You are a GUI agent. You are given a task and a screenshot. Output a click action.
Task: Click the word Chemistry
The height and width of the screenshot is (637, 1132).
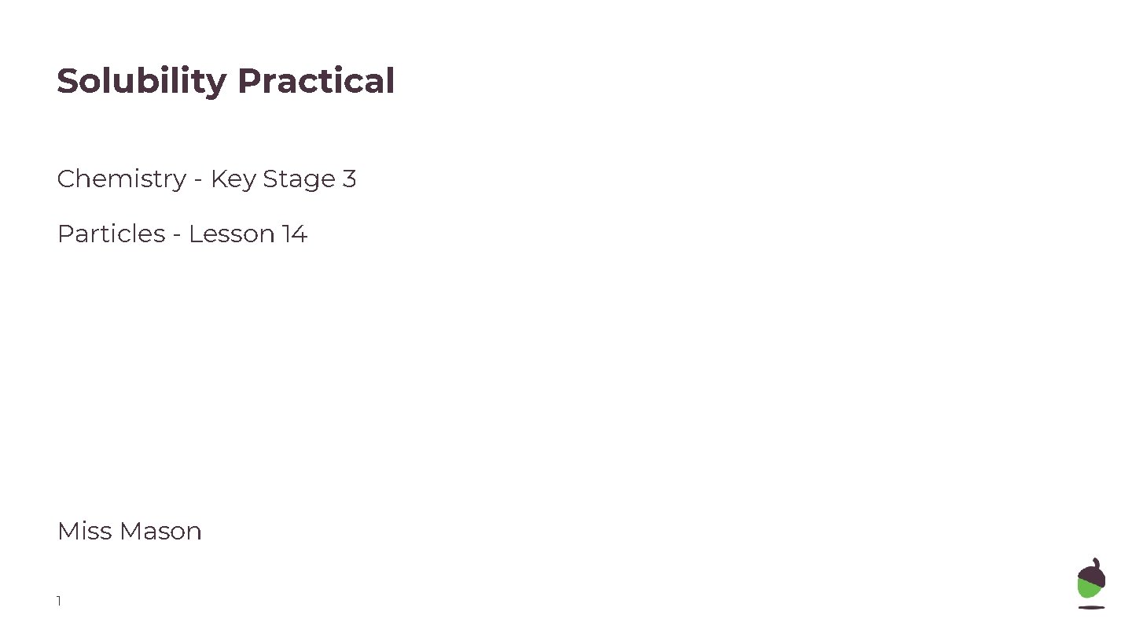point(122,179)
